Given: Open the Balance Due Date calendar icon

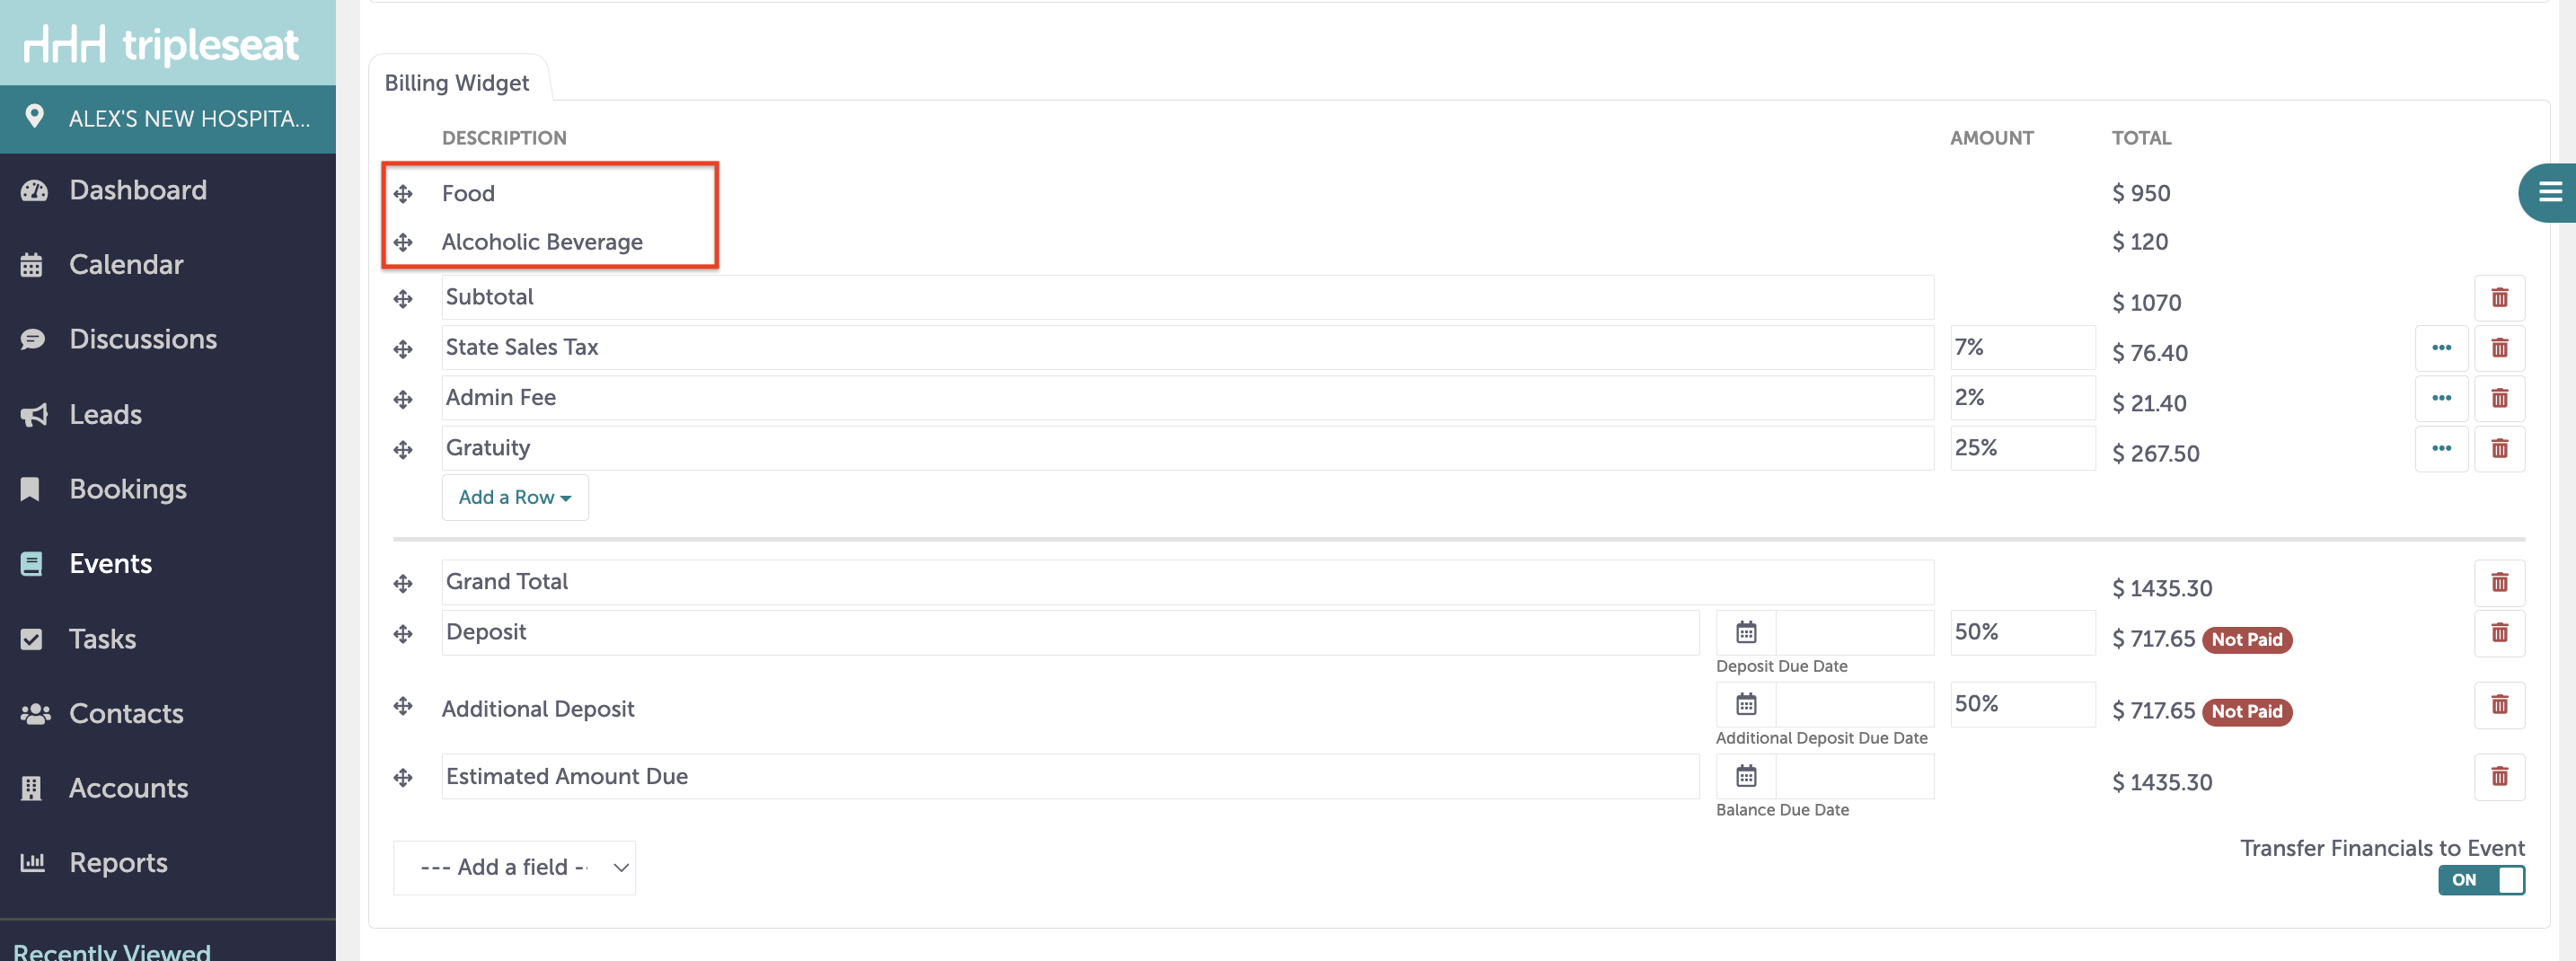Looking at the screenshot, I should [x=1746, y=777].
